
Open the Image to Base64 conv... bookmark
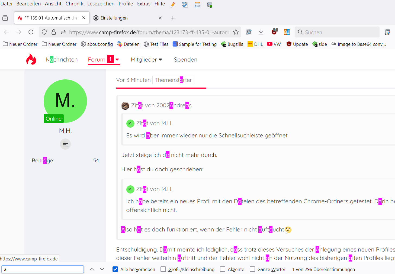[x=358, y=44]
